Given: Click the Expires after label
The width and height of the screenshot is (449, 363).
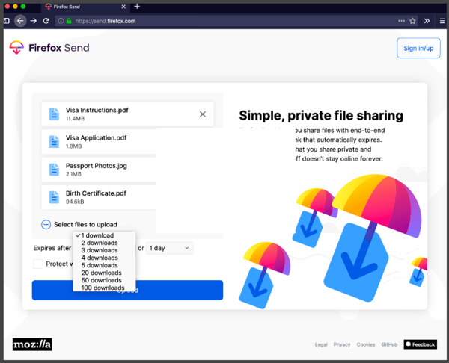Looking at the screenshot, I should pyautogui.click(x=52, y=248).
